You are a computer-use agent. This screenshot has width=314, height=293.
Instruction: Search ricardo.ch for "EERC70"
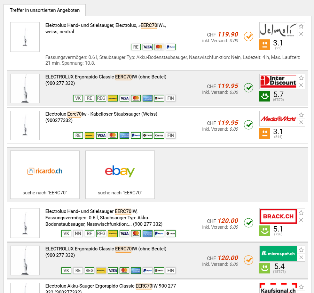[x=45, y=175]
